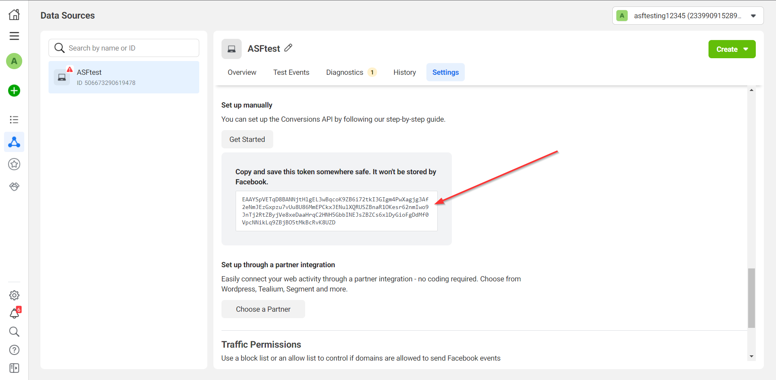The width and height of the screenshot is (776, 380).
Task: Click the Data Sources page title
Action: coord(67,15)
